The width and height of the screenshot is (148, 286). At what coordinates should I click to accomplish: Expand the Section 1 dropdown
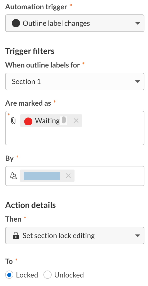point(139,81)
